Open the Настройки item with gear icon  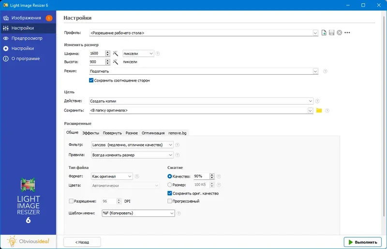point(28,49)
